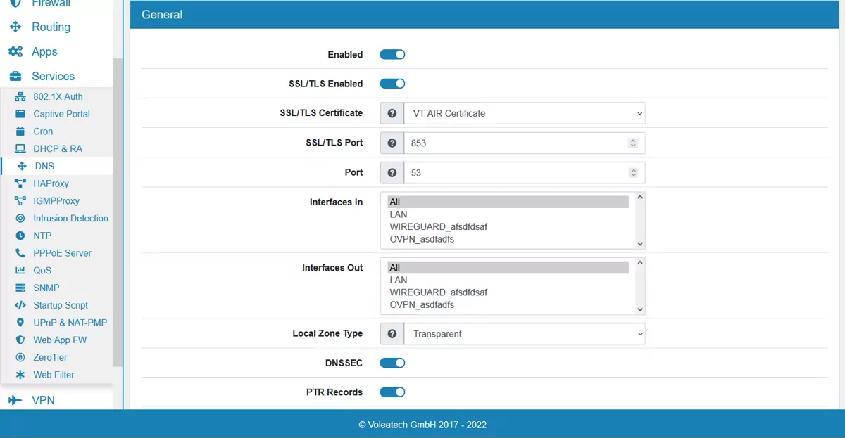Turn off the SSL/TLS Enabled toggle
Image resolution: width=845 pixels, height=438 pixels.
(392, 84)
